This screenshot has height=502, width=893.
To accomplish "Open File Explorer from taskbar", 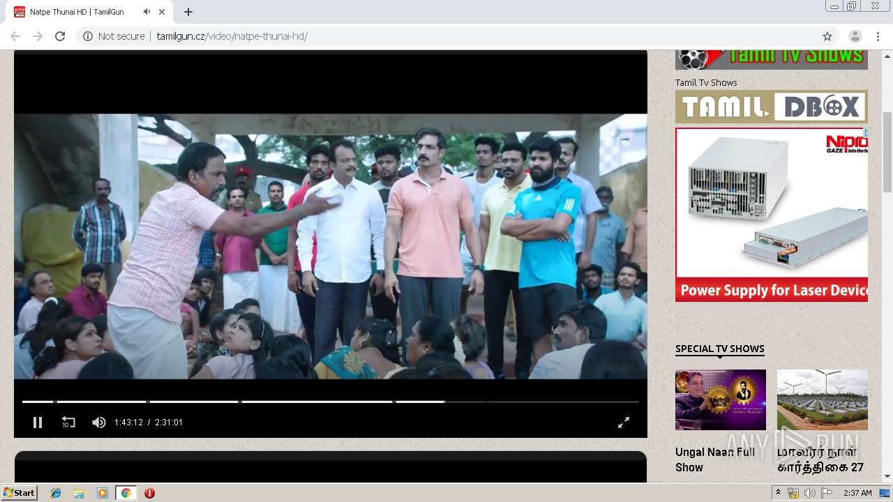I will pos(79,493).
